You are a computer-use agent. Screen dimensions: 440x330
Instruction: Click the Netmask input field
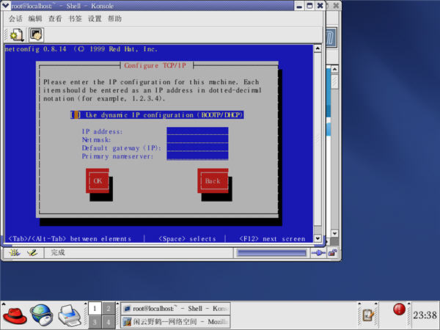[197, 139]
